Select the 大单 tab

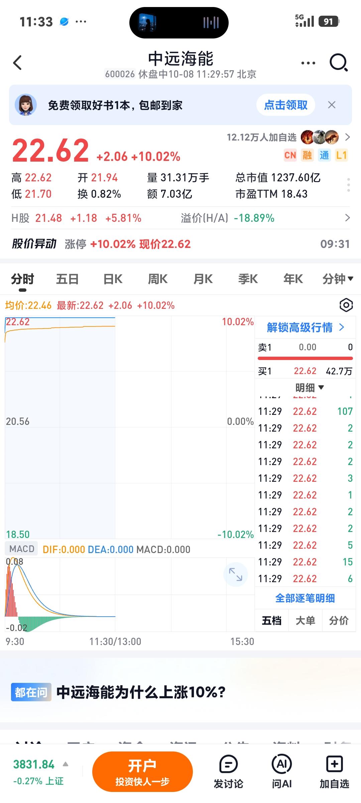tap(305, 621)
